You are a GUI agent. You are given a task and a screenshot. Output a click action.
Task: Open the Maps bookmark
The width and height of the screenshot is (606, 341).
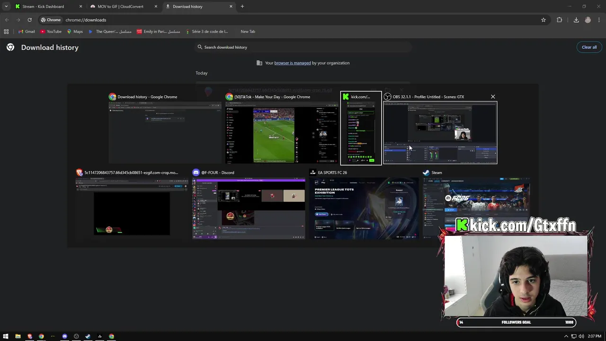75,32
